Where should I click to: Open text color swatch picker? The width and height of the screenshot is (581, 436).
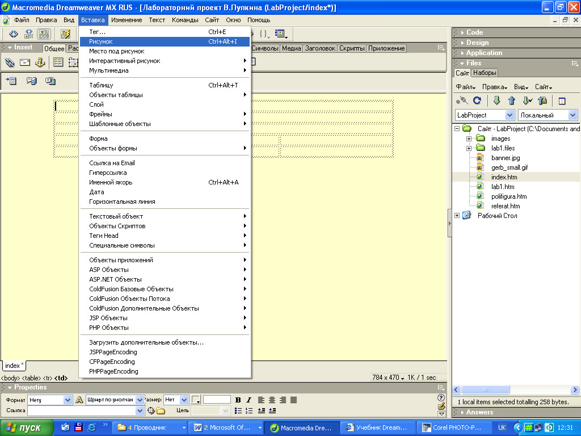coord(196,400)
